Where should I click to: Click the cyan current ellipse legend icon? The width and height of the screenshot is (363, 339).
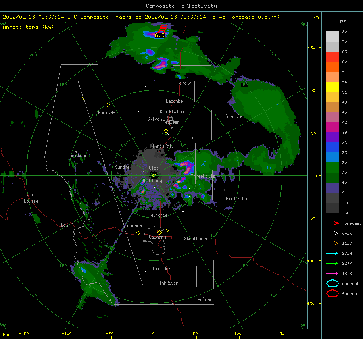tap(332, 283)
